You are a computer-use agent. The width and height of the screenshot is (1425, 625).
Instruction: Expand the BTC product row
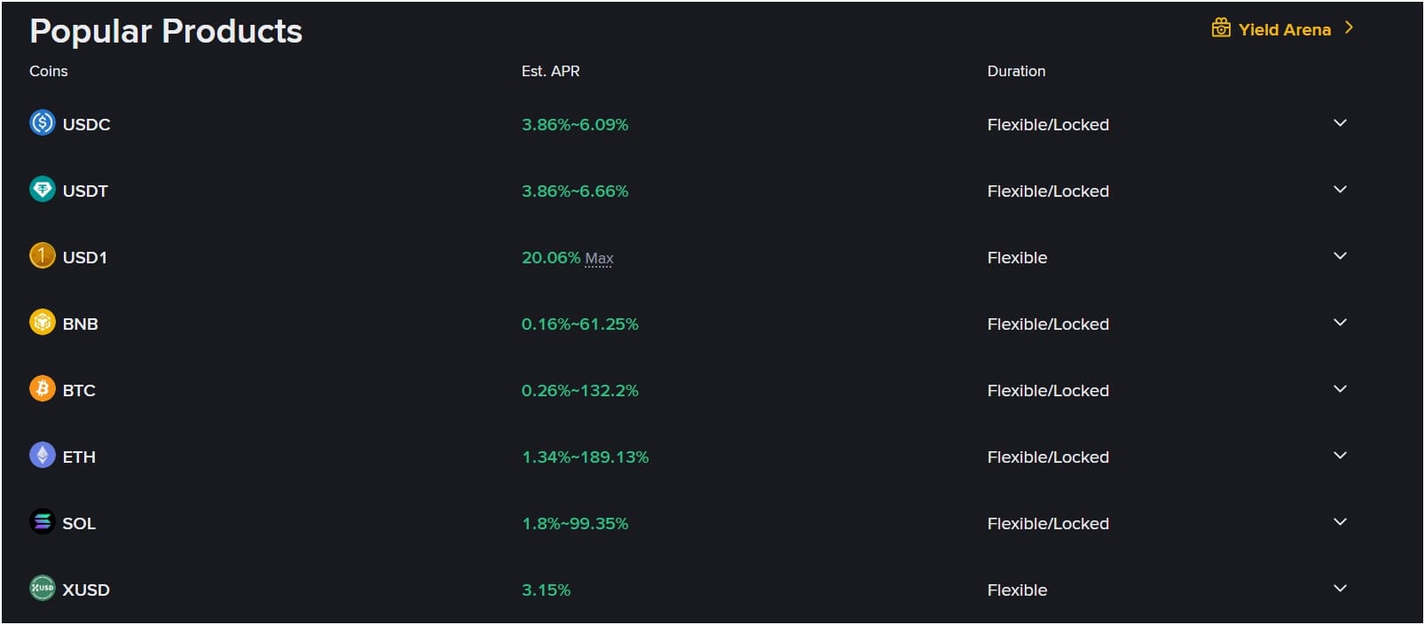pos(1340,389)
